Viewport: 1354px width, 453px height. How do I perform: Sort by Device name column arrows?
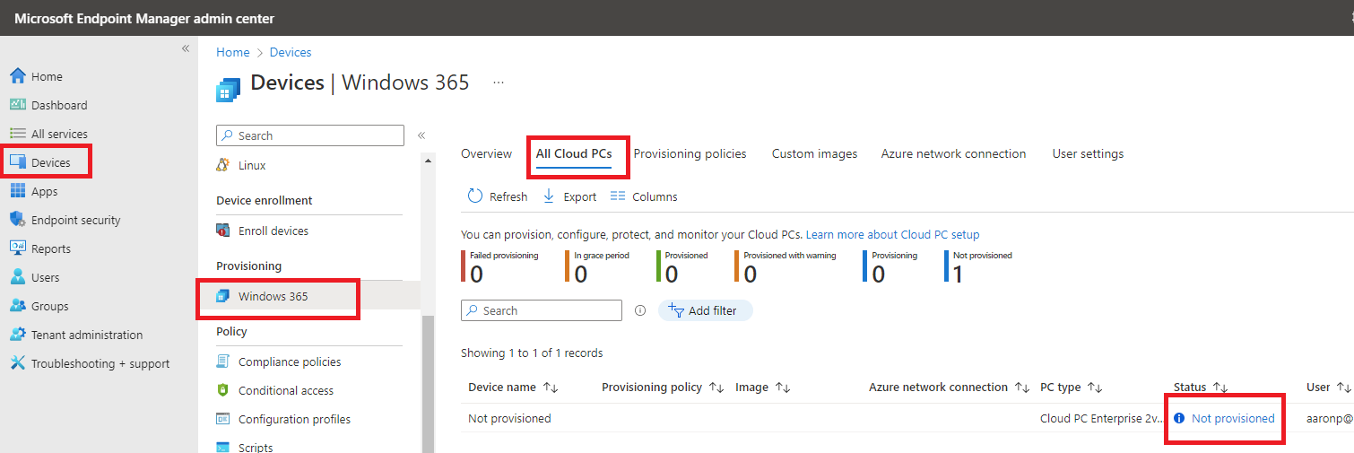coord(551,388)
